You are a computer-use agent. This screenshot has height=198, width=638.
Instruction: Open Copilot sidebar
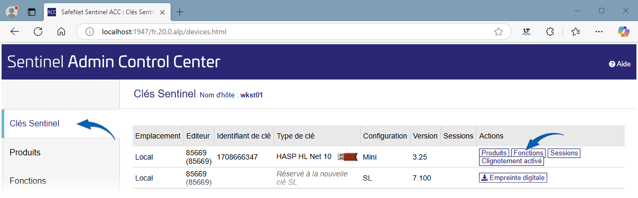click(624, 32)
